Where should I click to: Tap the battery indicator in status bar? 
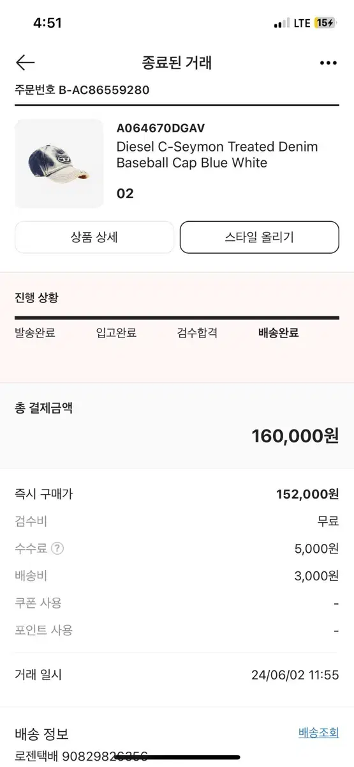[325, 23]
